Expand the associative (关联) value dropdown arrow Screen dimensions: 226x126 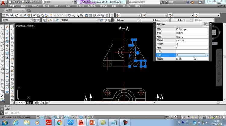207,55
